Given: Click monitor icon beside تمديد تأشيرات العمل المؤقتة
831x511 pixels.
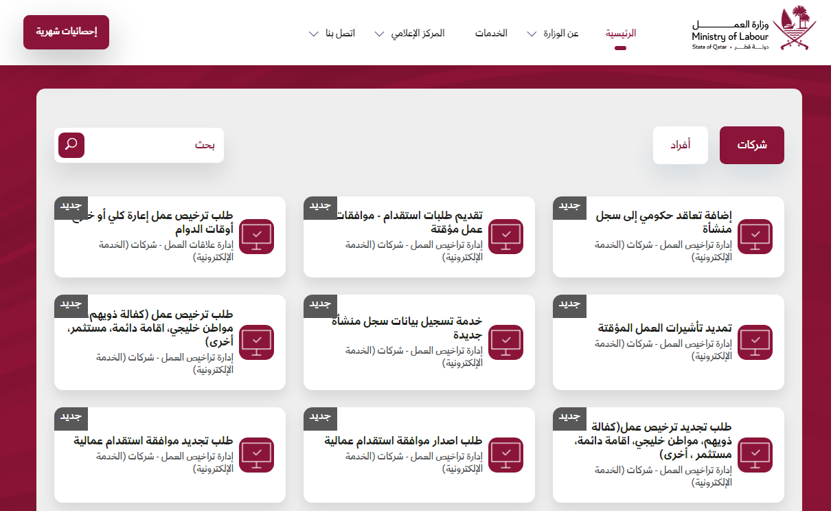Looking at the screenshot, I should [755, 343].
